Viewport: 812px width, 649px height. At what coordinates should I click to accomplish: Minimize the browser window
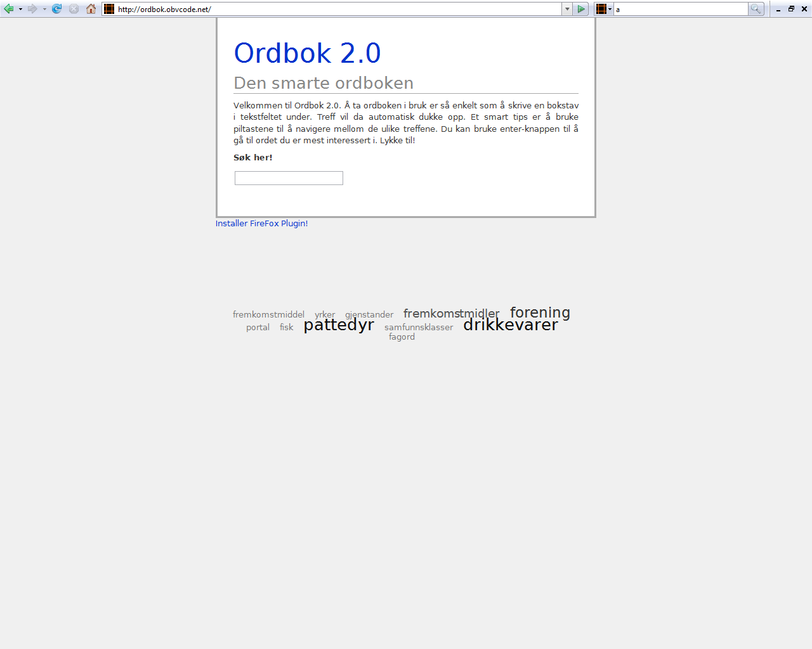tap(778, 9)
